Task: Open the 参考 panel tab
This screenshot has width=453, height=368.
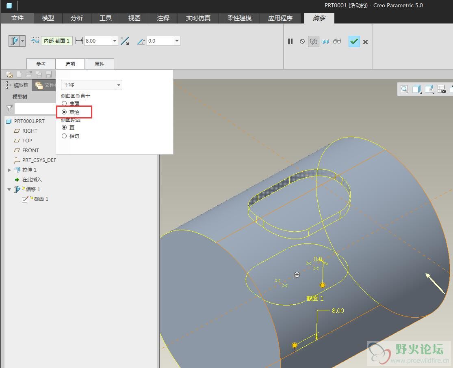Action: click(41, 64)
